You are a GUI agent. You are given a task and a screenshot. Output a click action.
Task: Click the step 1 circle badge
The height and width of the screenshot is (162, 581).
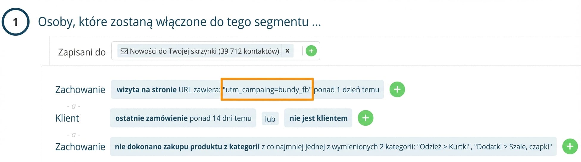[x=15, y=22]
